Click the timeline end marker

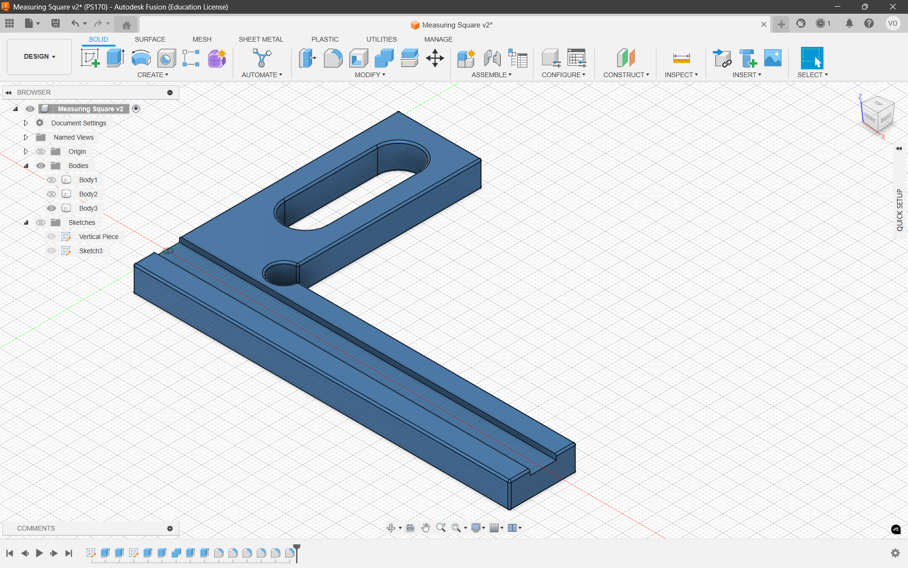click(x=297, y=551)
